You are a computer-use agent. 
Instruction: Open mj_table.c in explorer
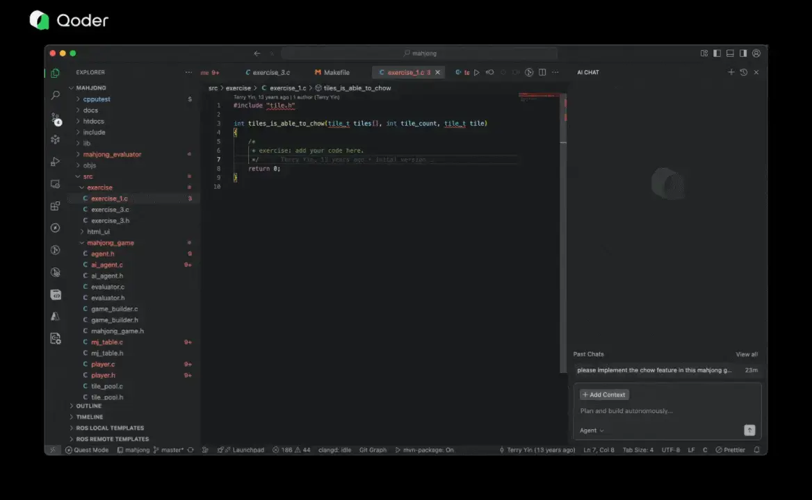(x=106, y=342)
